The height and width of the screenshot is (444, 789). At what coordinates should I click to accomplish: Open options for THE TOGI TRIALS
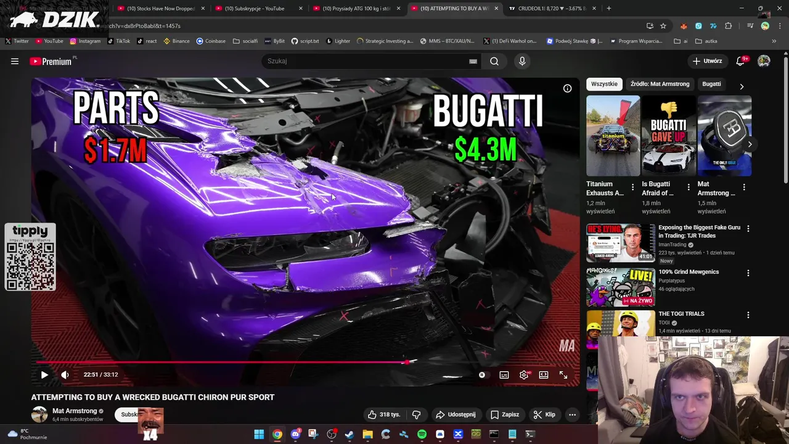coord(748,314)
